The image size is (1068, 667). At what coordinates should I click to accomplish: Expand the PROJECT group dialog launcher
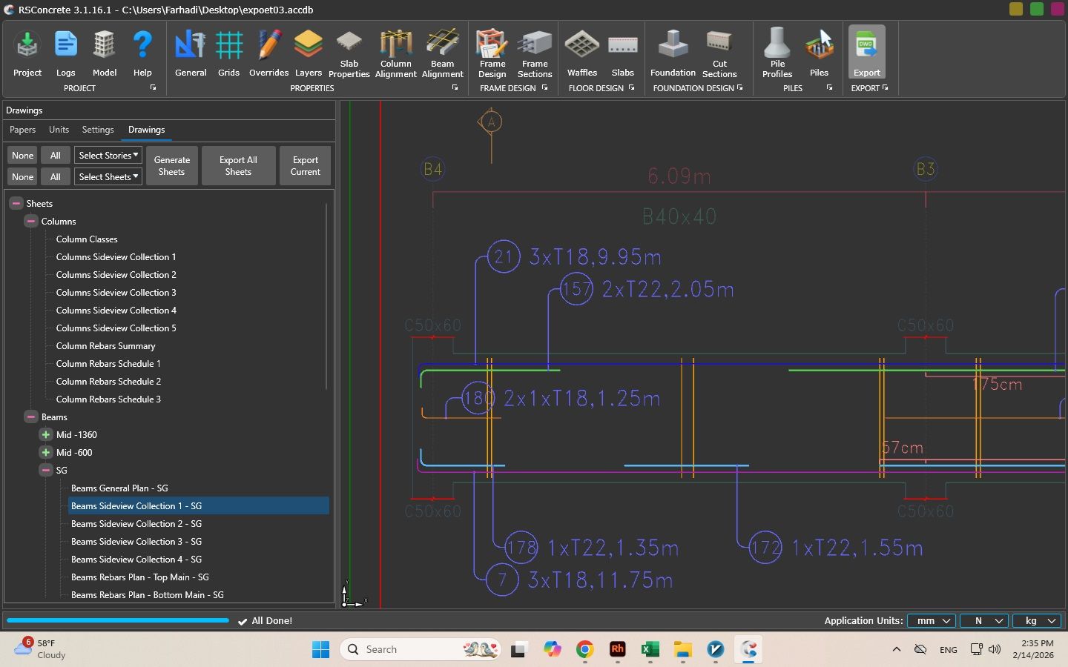pos(154,87)
